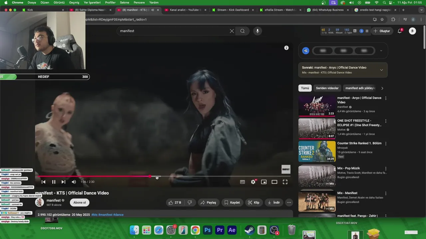Open Chrome media controls icon
Screen dimensions: 426x239
click(x=405, y=20)
